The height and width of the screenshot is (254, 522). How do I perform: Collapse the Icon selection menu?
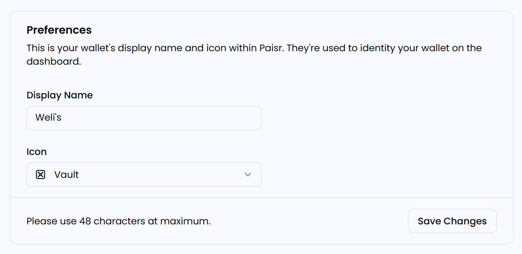248,174
